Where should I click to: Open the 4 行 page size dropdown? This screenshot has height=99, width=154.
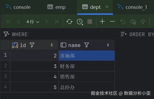[33, 22]
